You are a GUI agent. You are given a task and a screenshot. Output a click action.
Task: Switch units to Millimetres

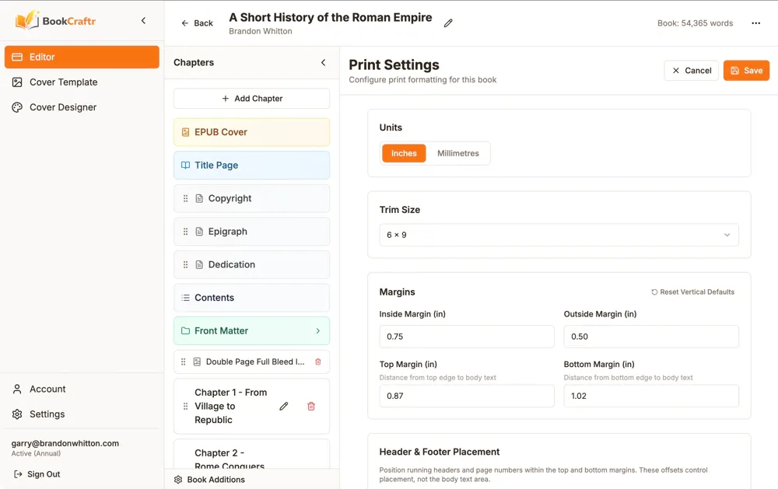click(x=458, y=153)
